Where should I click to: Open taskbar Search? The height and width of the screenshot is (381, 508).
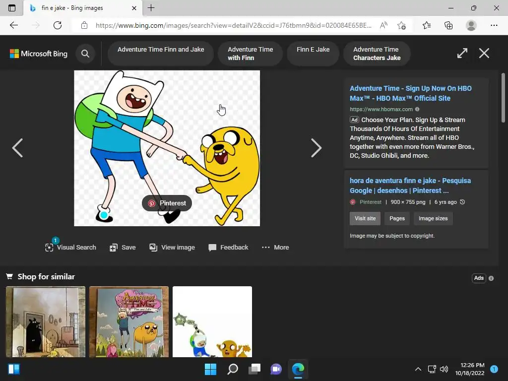tap(233, 369)
